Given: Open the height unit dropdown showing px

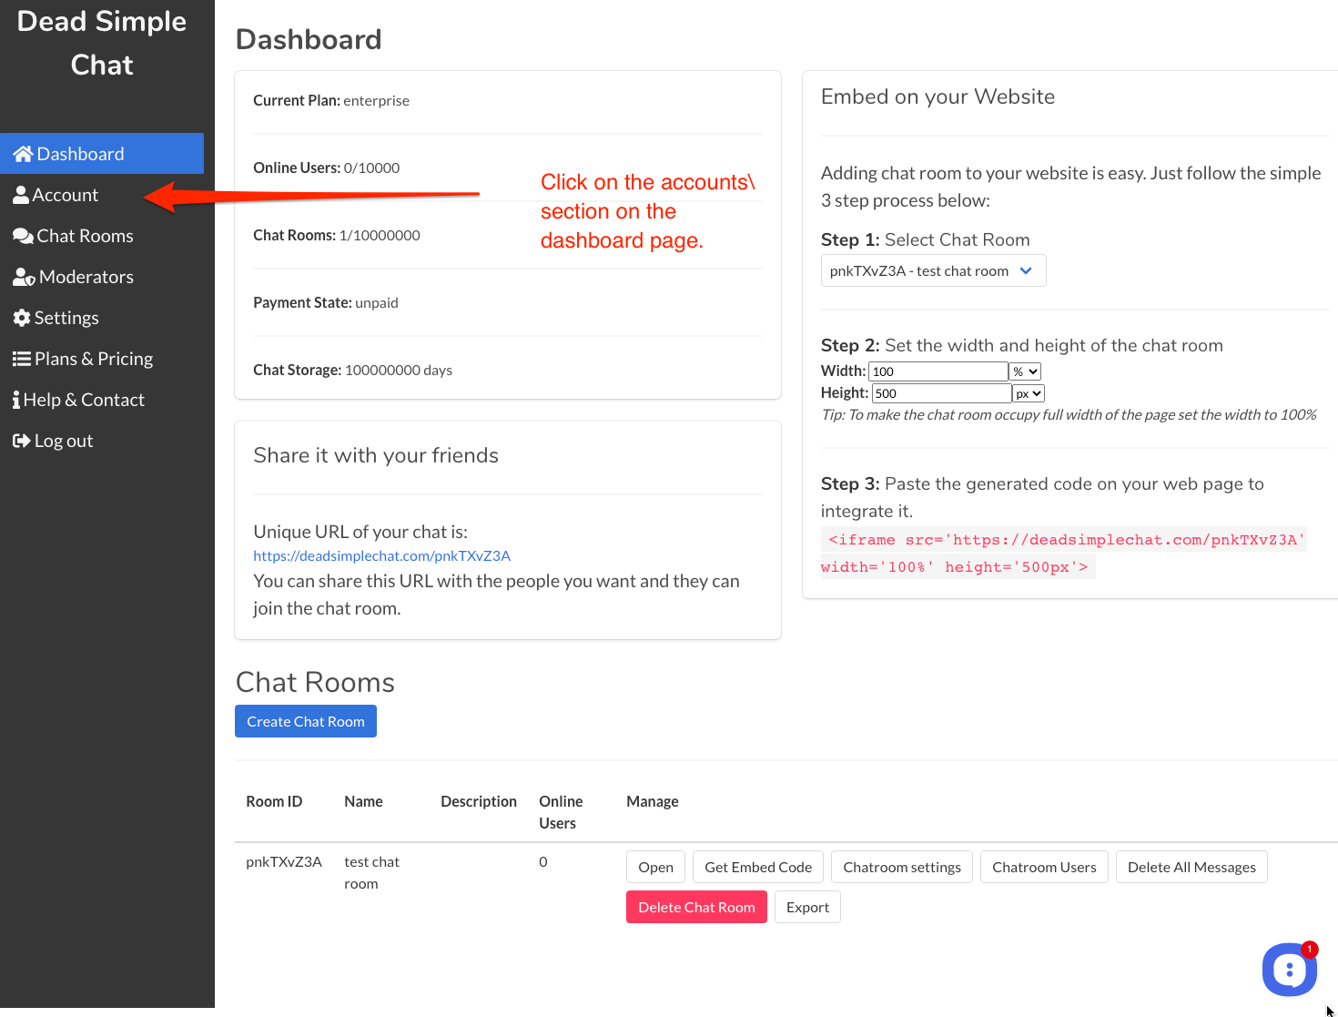Looking at the screenshot, I should pyautogui.click(x=1029, y=393).
